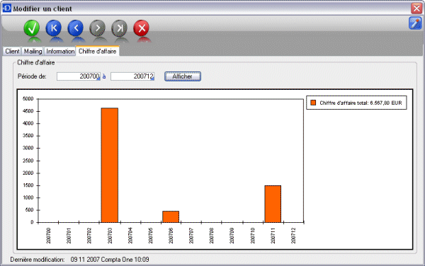Go to next record grey arrow icon
Image resolution: width=425 pixels, height=266 pixels.
(97, 28)
